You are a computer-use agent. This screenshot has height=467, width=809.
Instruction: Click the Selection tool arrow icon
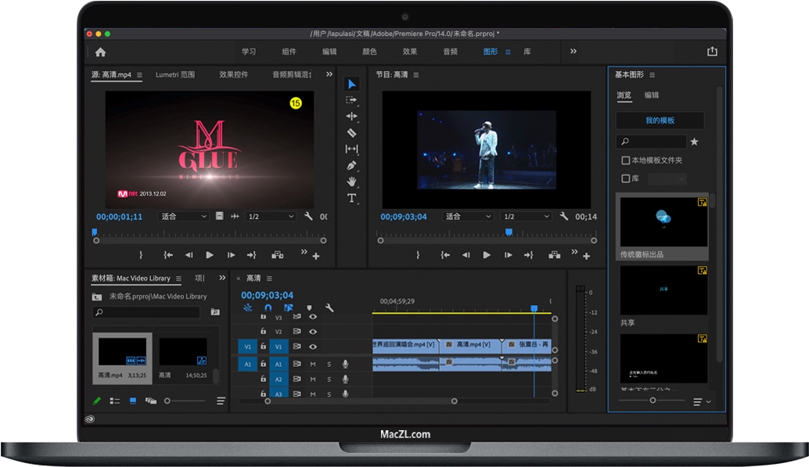coord(351,84)
